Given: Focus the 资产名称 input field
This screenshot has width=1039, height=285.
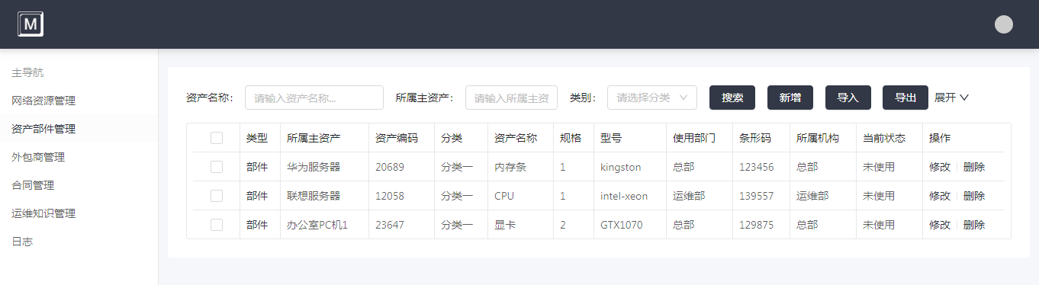Looking at the screenshot, I should [314, 98].
